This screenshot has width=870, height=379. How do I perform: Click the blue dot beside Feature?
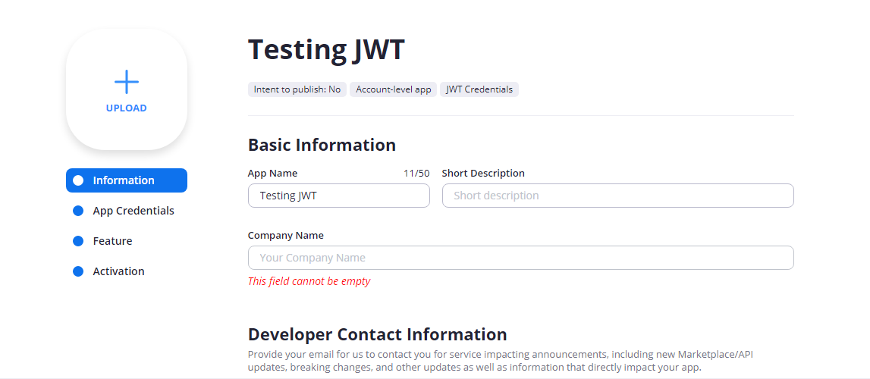coord(78,241)
